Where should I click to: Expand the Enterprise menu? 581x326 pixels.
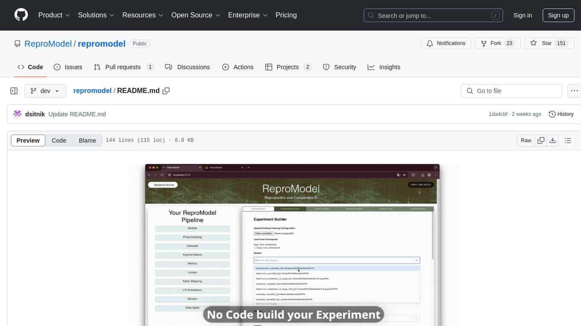pyautogui.click(x=248, y=15)
